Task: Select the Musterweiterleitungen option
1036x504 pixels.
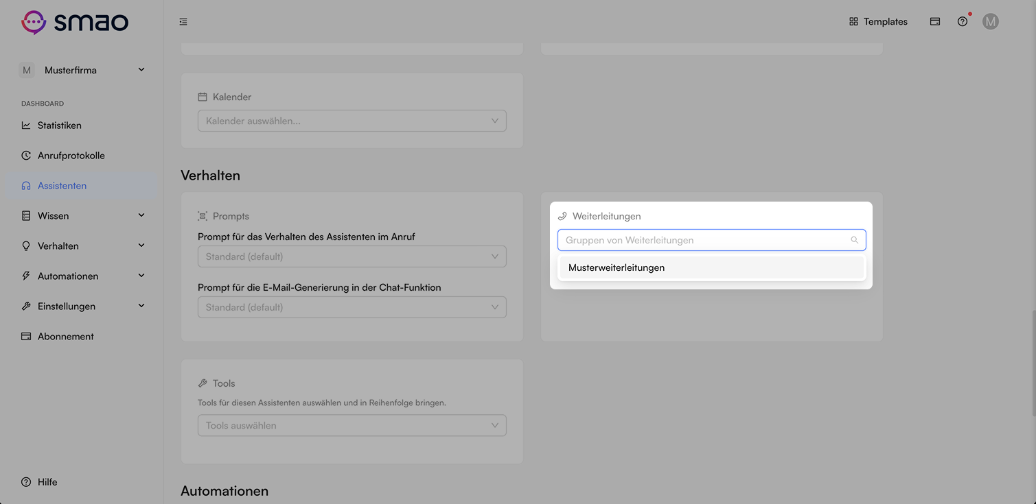Action: (x=711, y=267)
